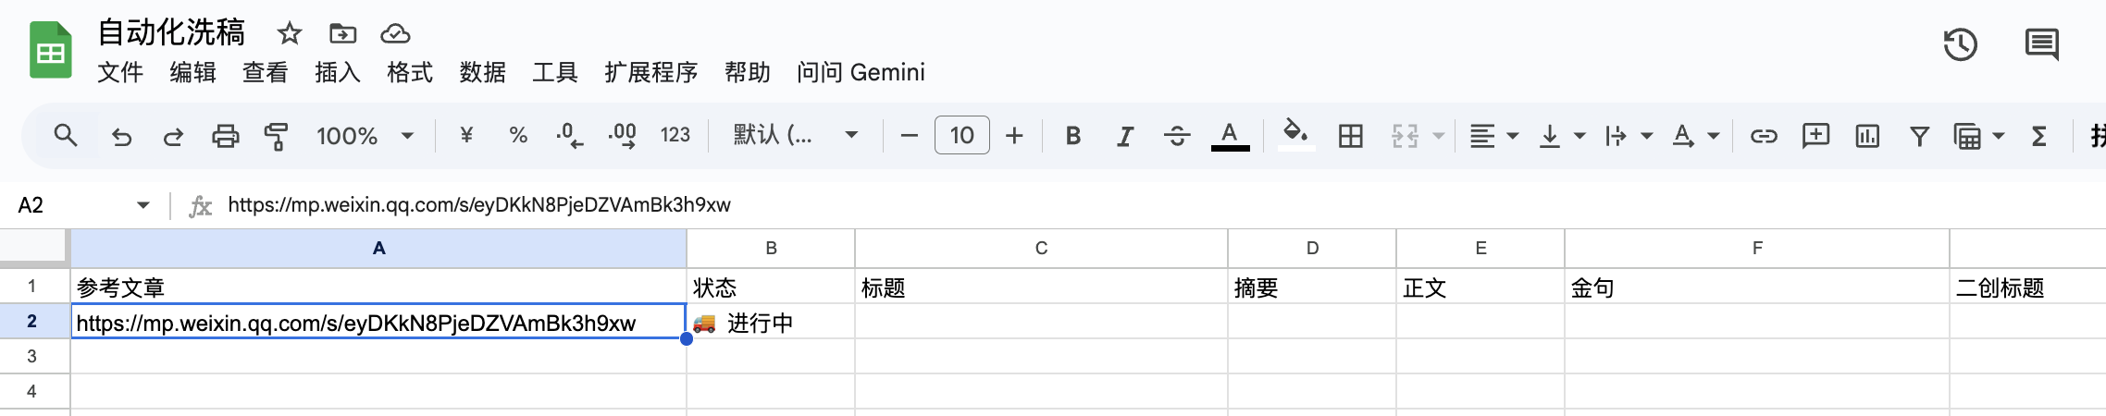
Task: Expand the default font dropdown
Action: click(x=796, y=136)
